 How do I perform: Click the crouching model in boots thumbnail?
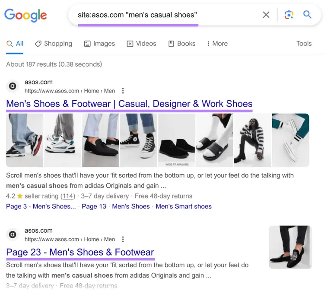(x=253, y=140)
